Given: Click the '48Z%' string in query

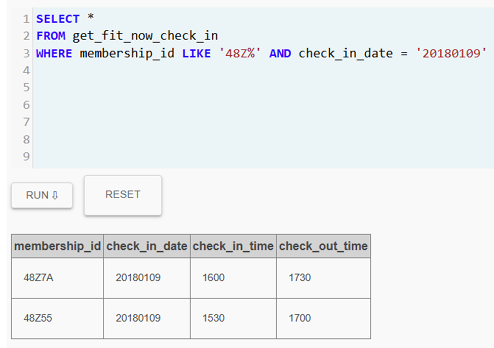Looking at the screenshot, I should (240, 53).
